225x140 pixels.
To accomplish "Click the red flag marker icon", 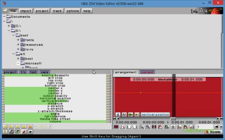I will (x=161, y=127).
